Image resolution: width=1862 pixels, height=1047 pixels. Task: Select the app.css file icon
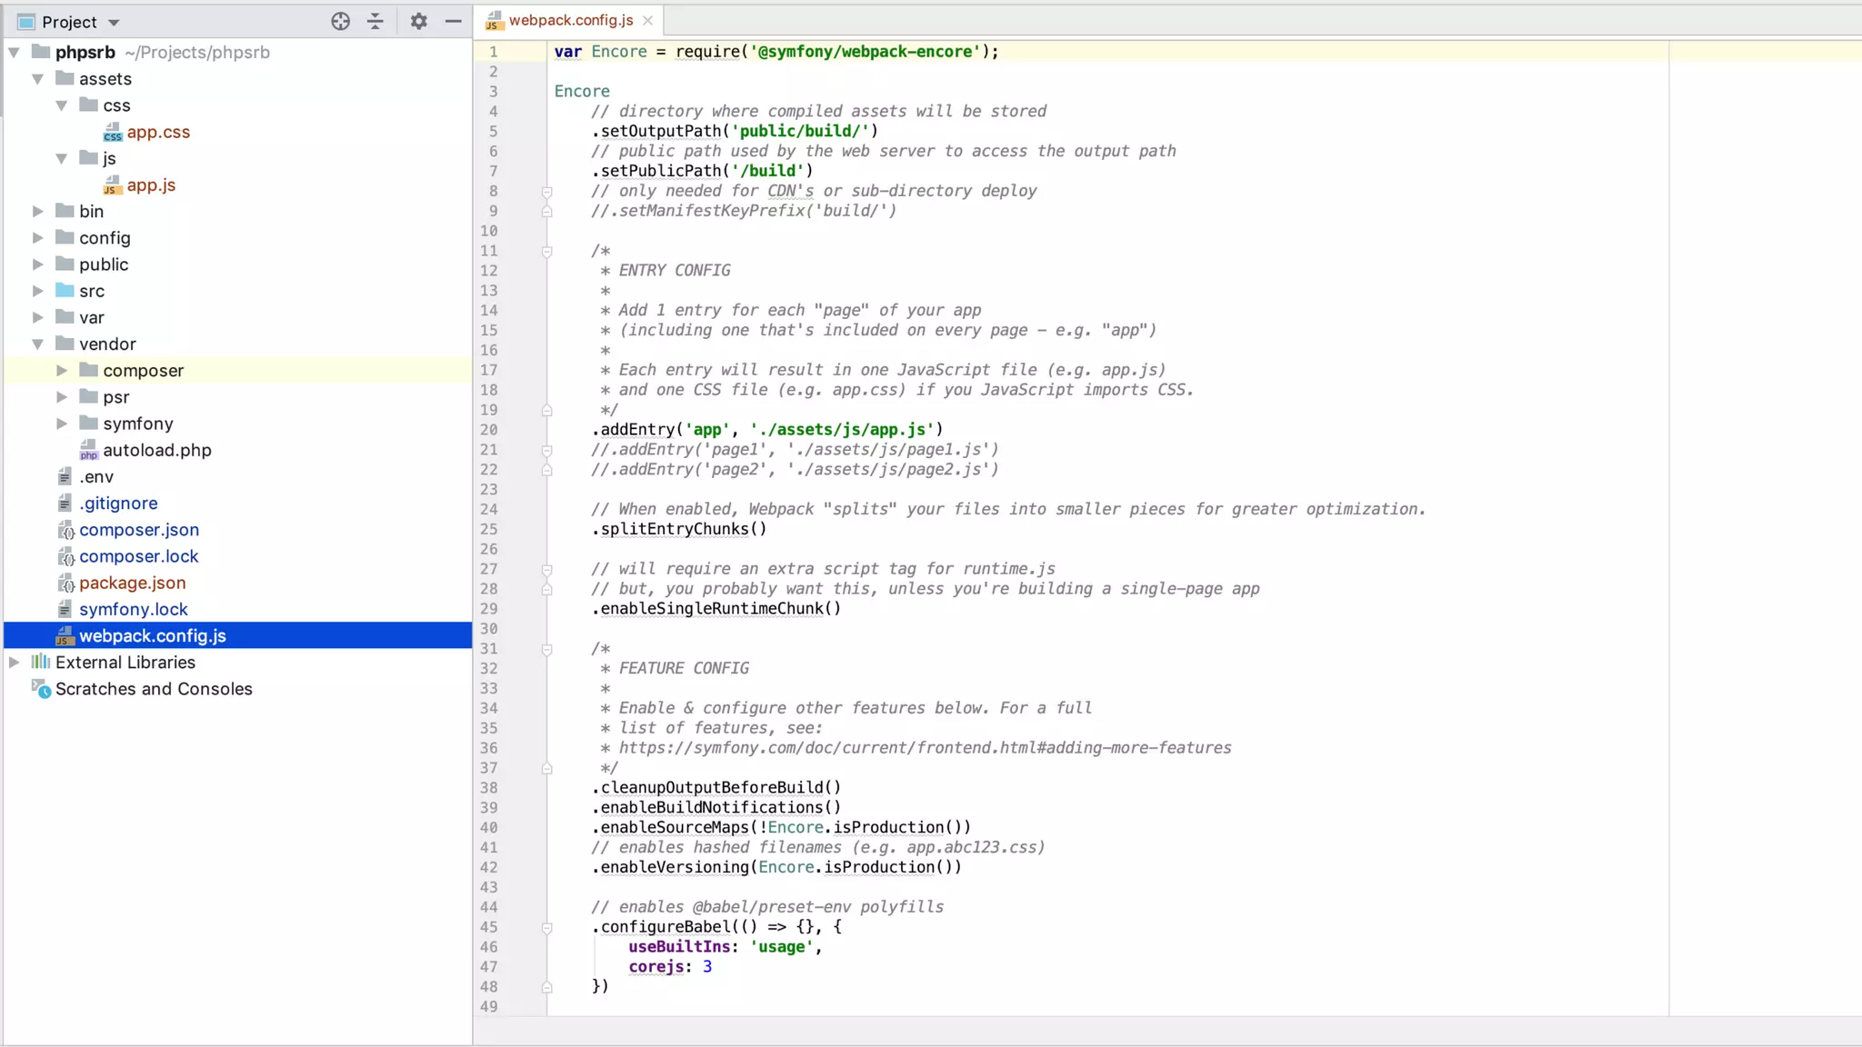pos(113,133)
